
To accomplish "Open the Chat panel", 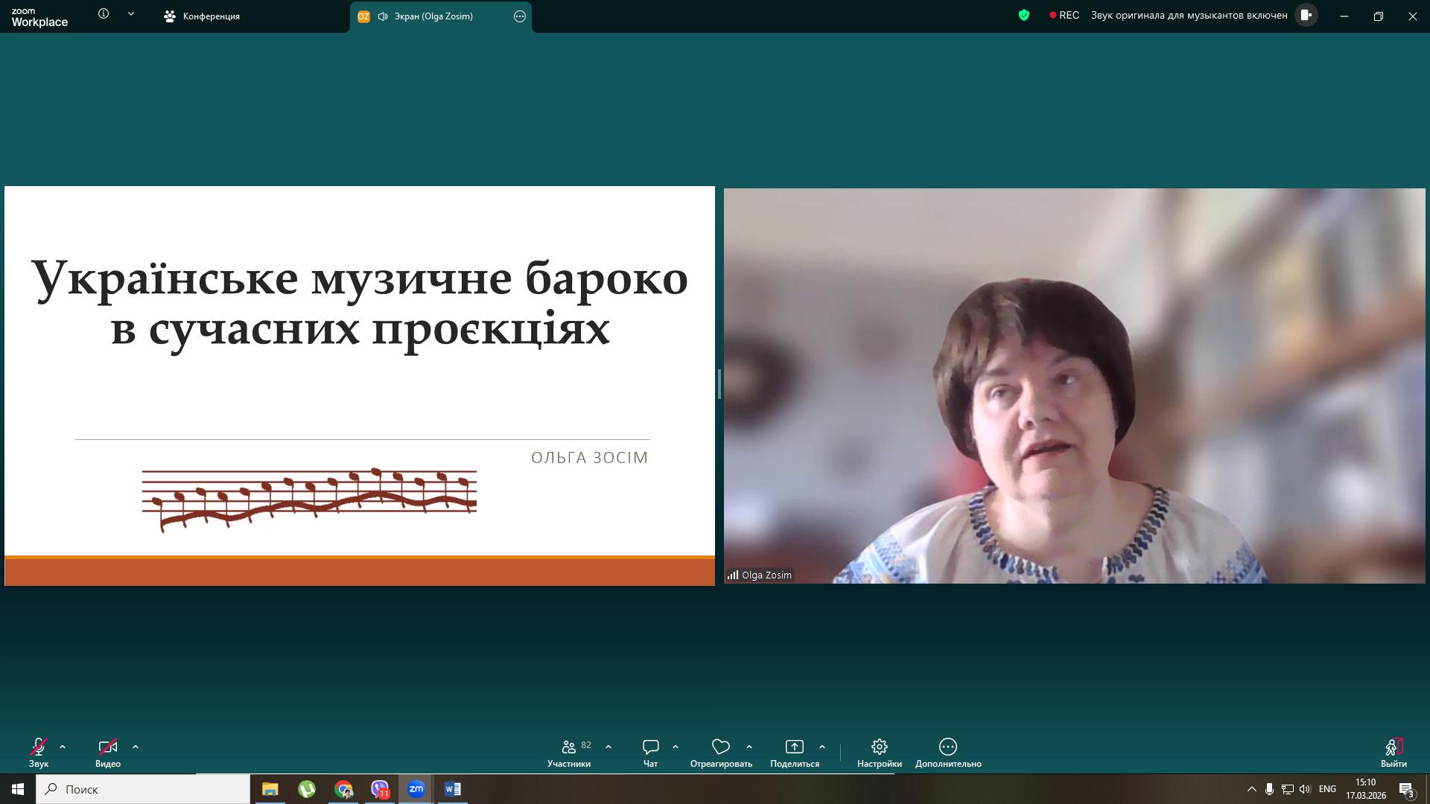I will coord(650,747).
